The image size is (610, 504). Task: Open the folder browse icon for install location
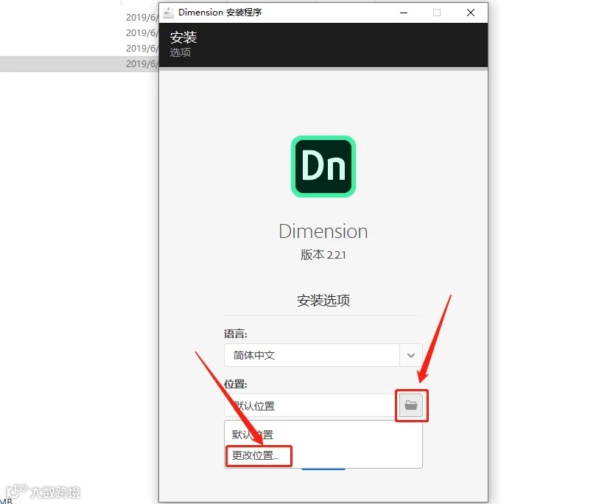(x=411, y=405)
